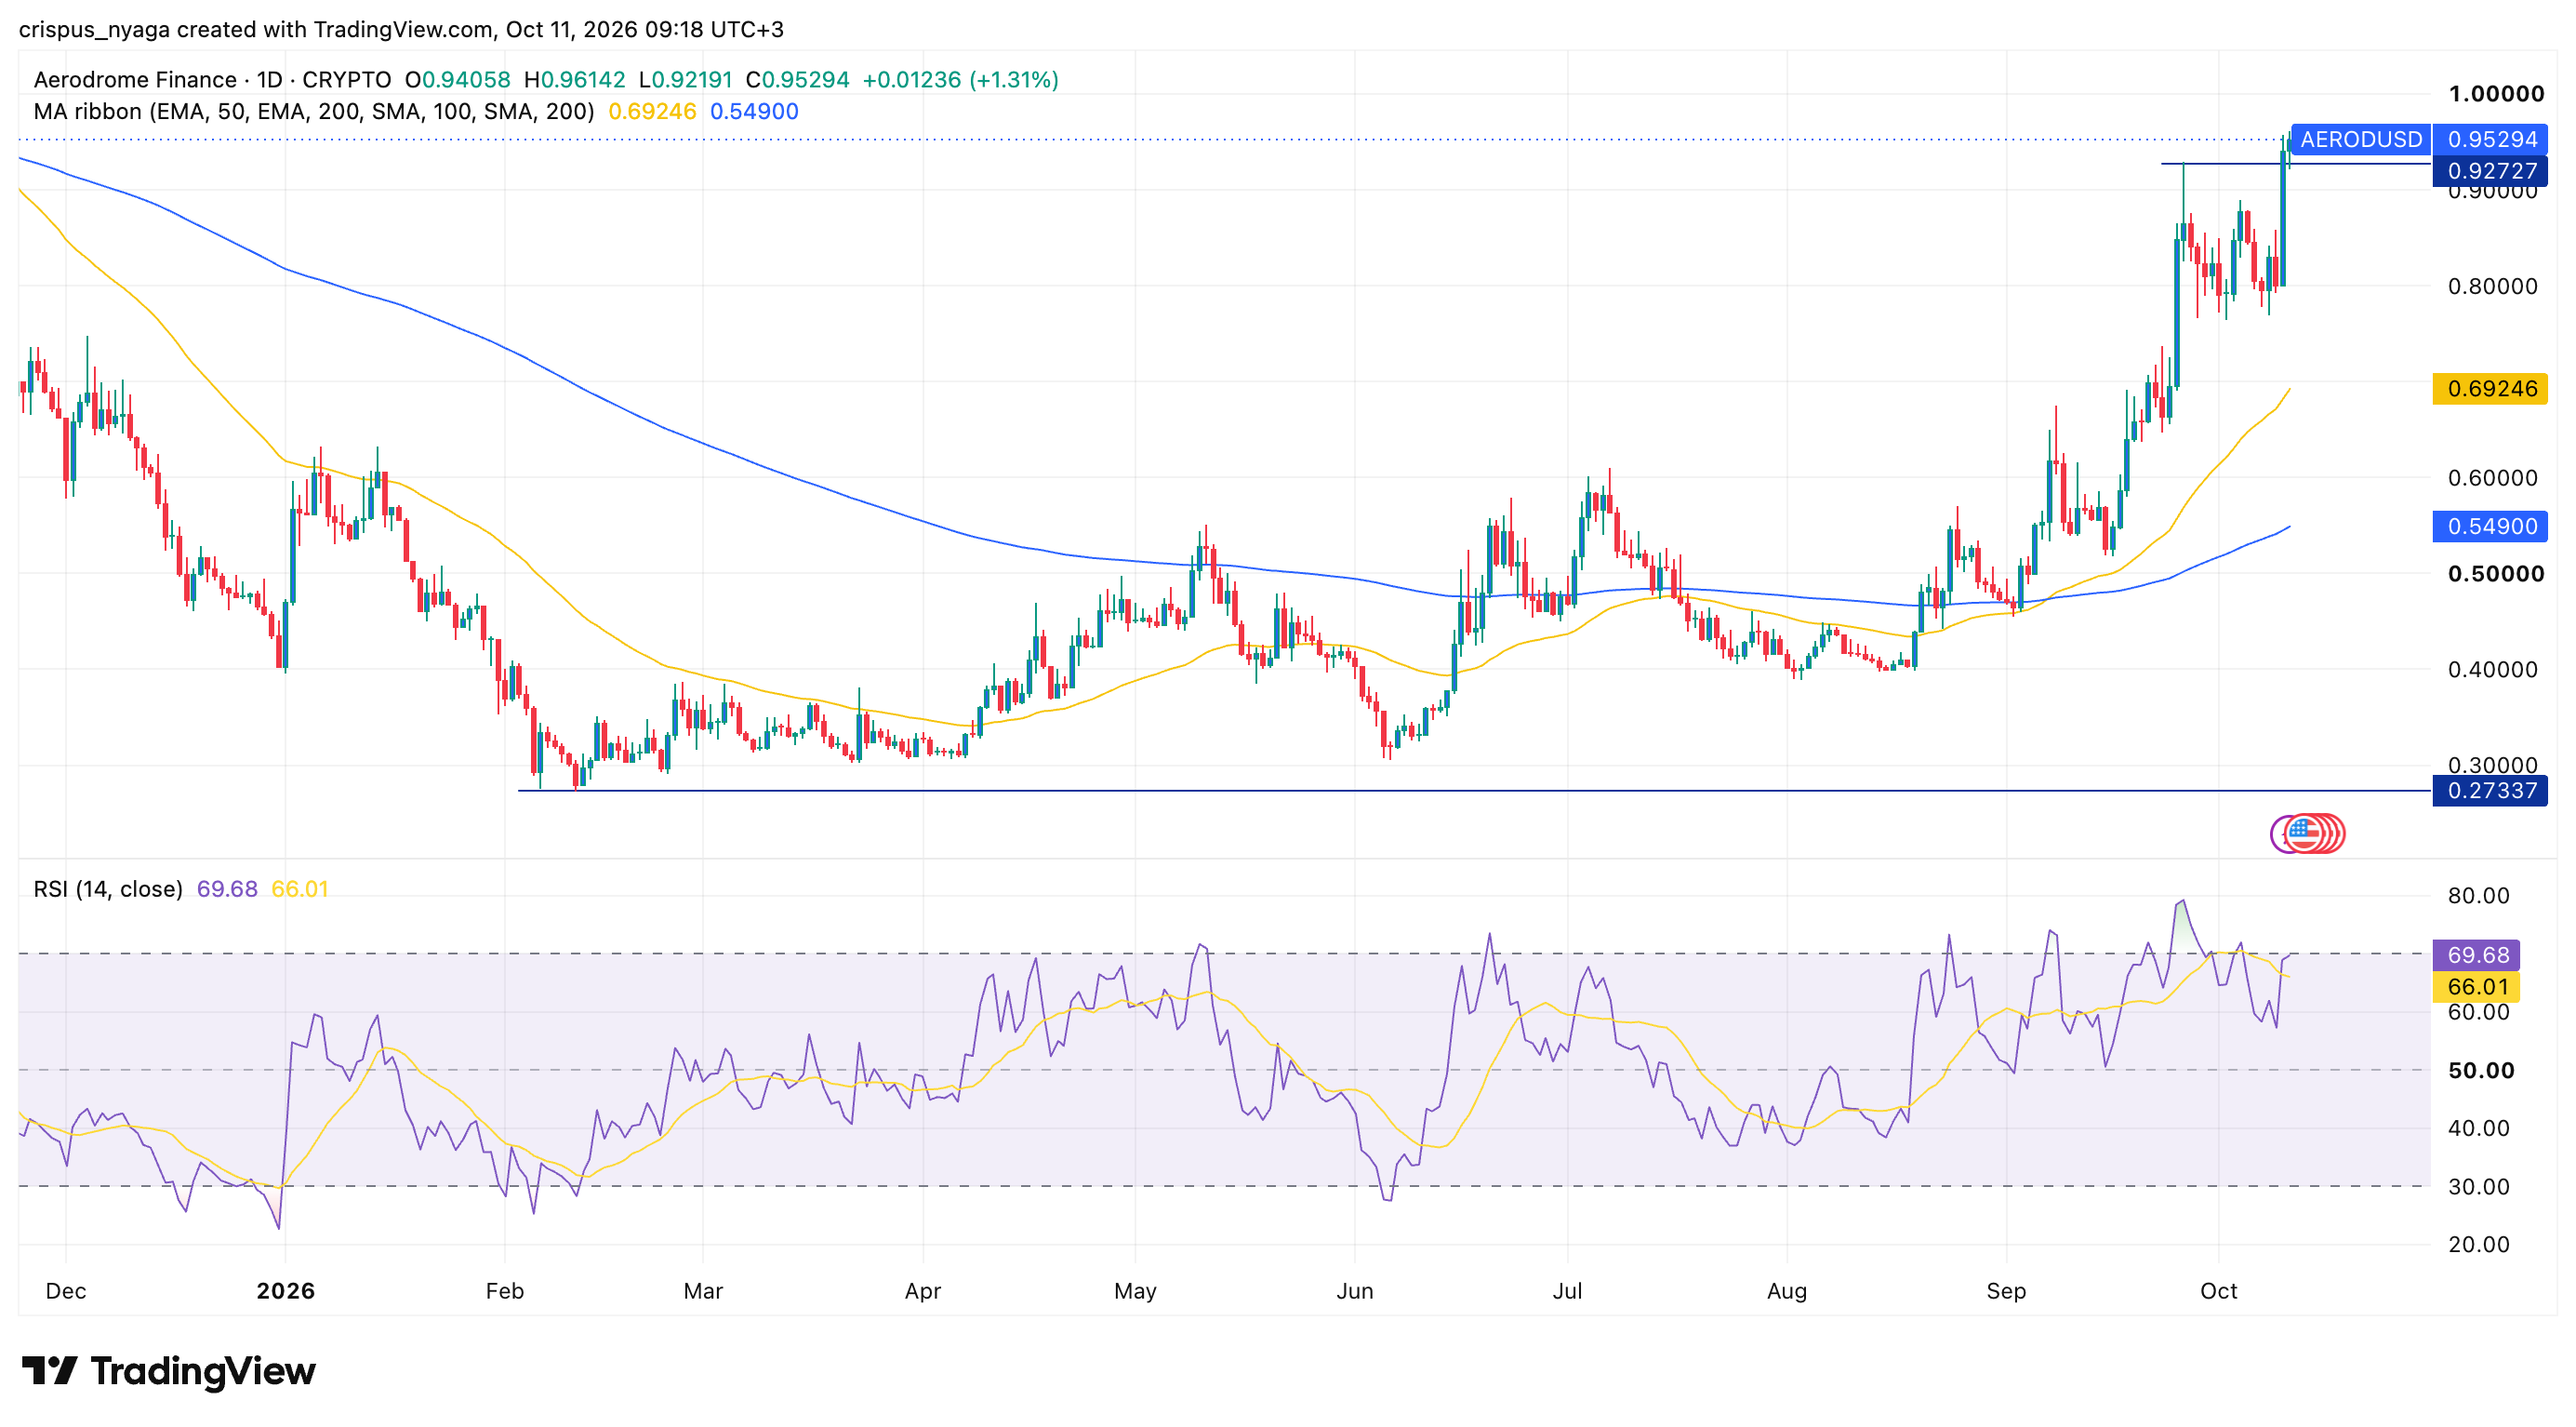Click the 0.95294 current price tag
Viewport: 2576px width, 1427px height.
click(x=2491, y=139)
